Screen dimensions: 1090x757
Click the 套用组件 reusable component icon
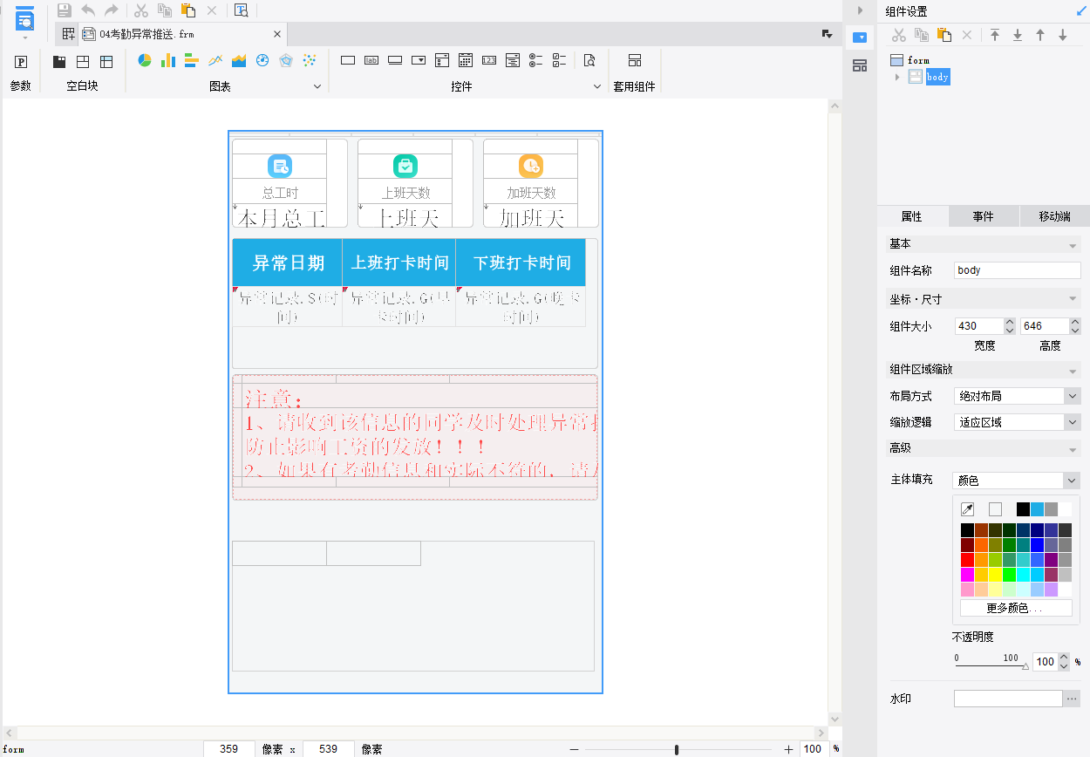[635, 60]
